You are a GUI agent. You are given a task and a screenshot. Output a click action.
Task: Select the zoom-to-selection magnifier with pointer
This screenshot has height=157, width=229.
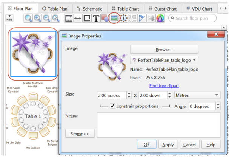(55, 18)
